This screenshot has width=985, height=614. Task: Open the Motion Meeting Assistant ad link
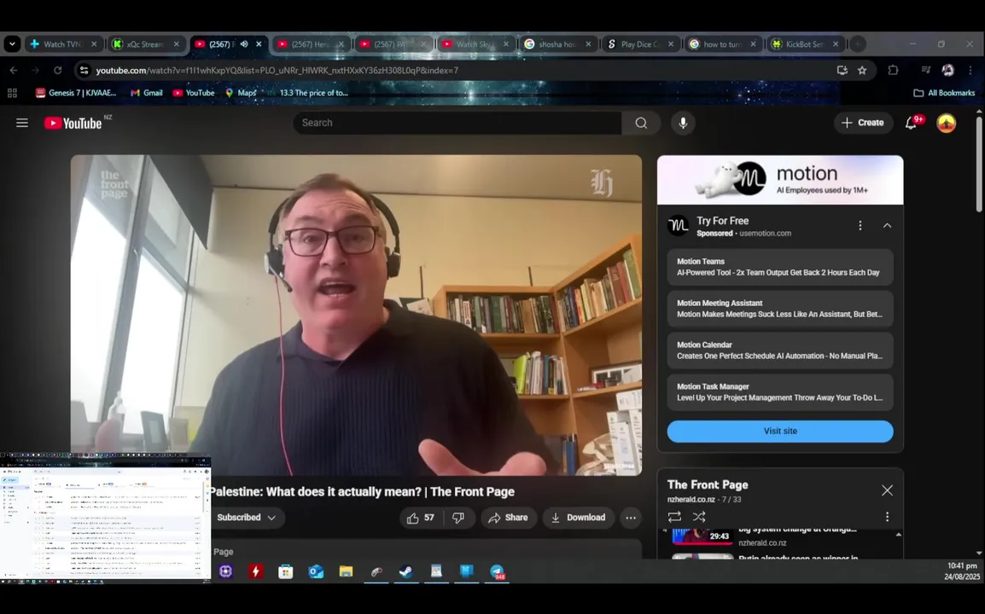coord(780,309)
